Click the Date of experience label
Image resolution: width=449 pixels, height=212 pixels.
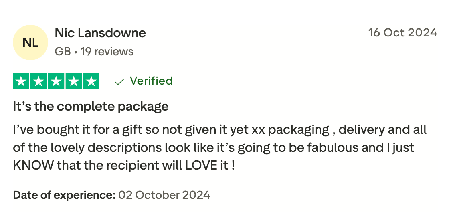pyautogui.click(x=64, y=195)
